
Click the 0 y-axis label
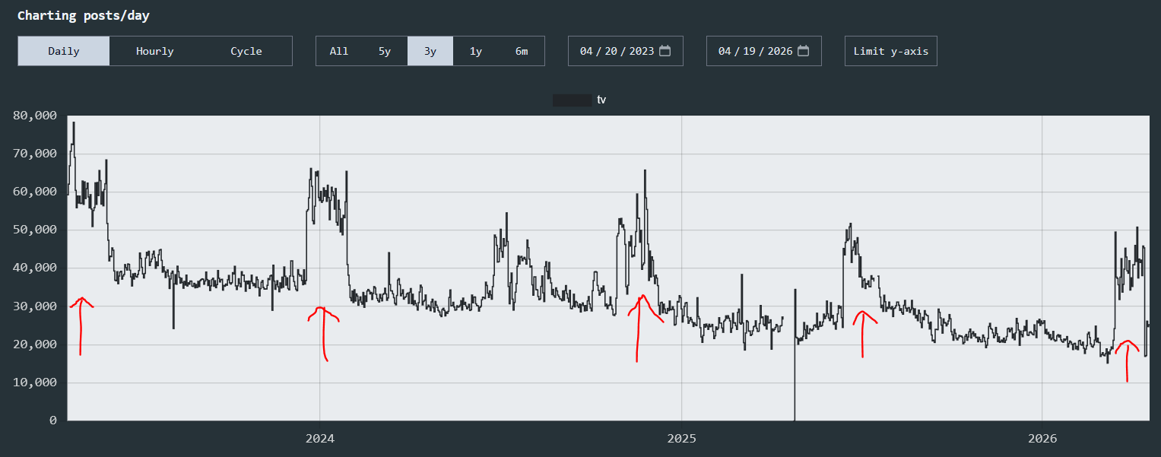coord(53,421)
